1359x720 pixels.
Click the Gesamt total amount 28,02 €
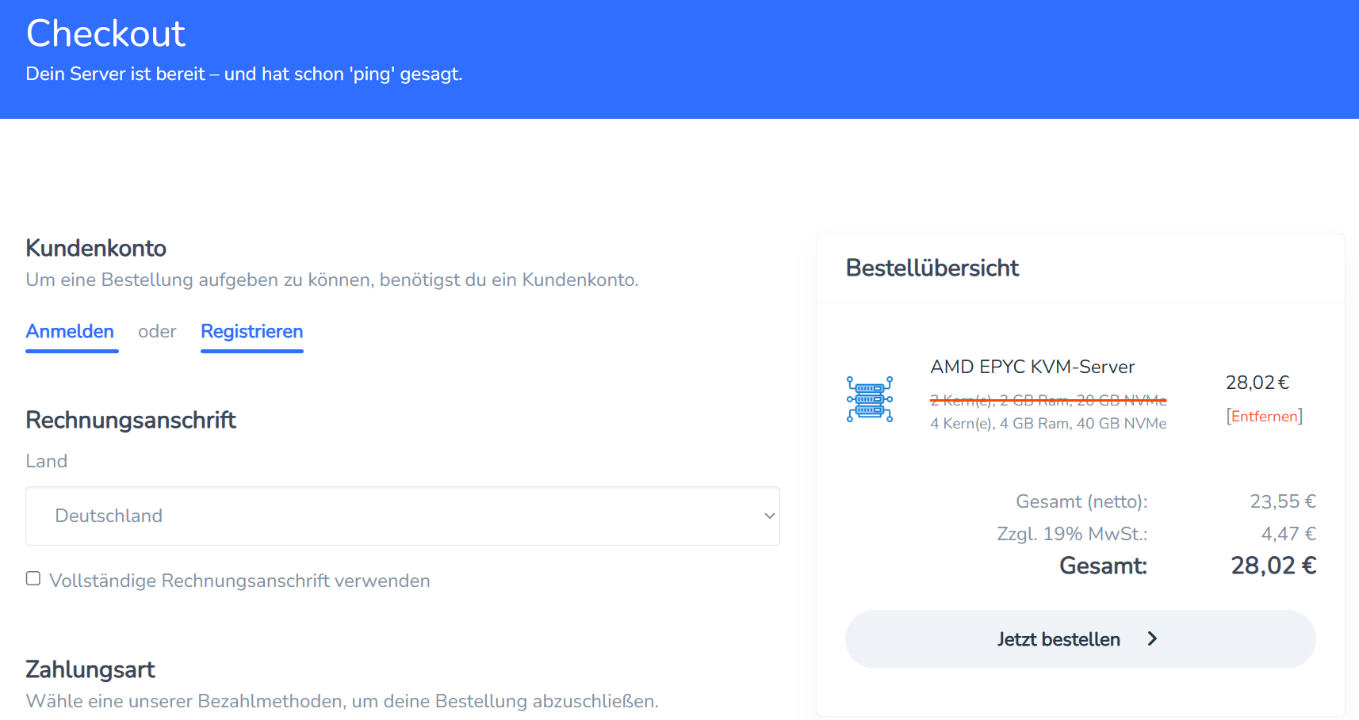tap(1273, 566)
